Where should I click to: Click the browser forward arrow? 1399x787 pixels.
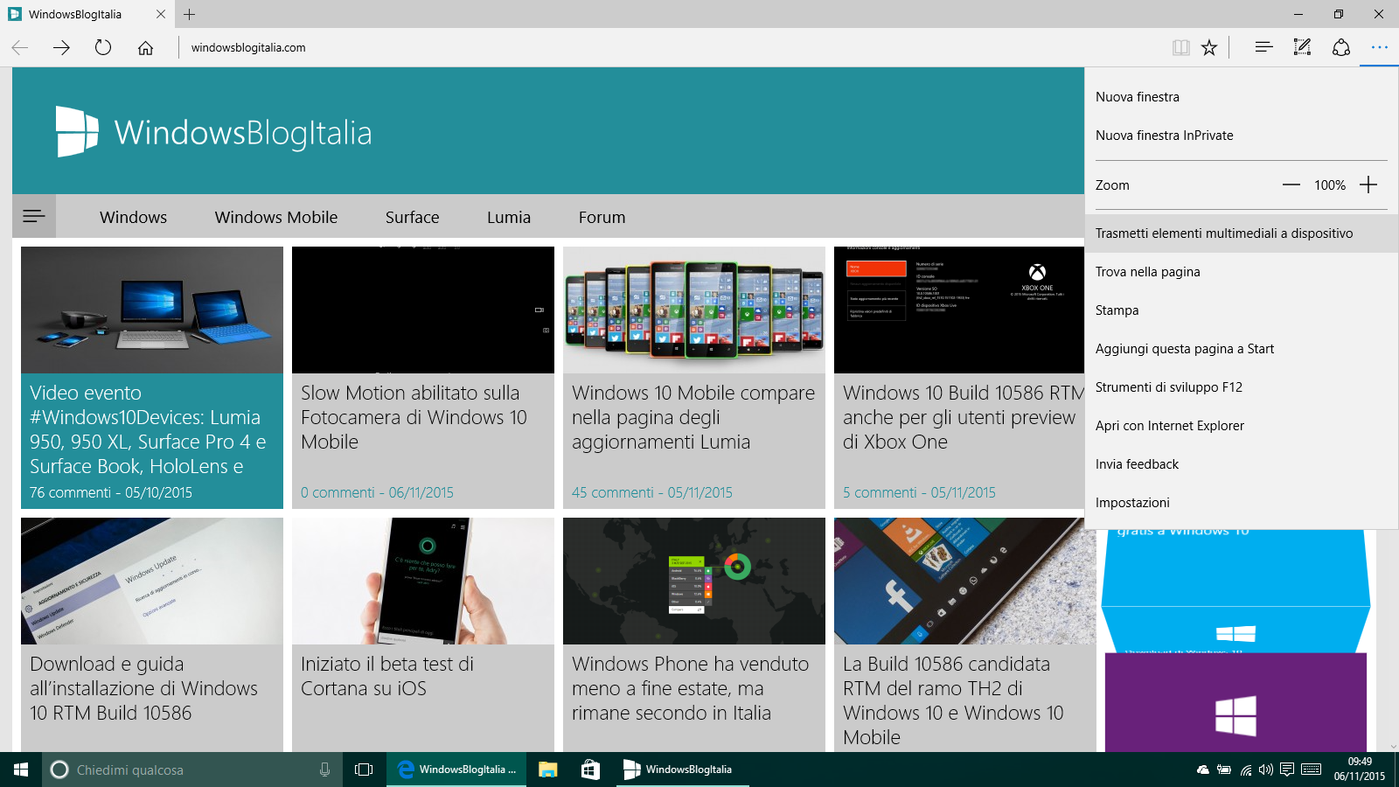61,47
